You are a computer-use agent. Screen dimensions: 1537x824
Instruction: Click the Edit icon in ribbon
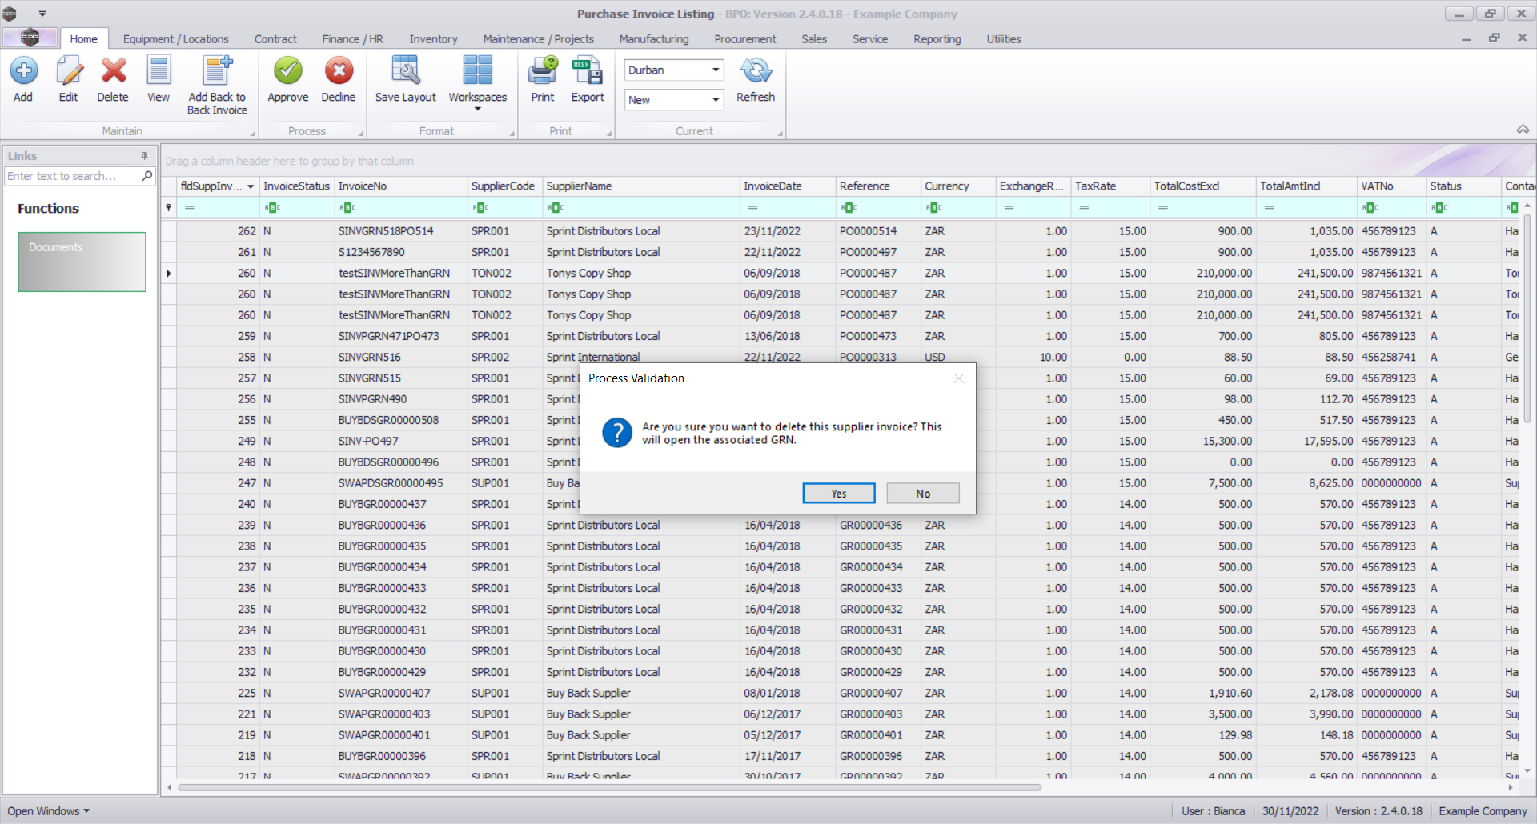click(x=69, y=72)
